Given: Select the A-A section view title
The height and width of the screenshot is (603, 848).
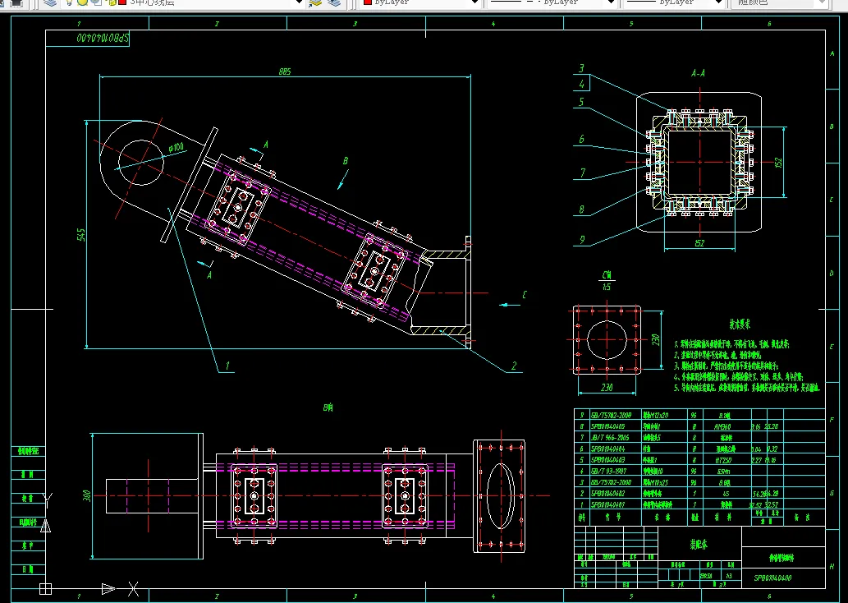Looking at the screenshot, I should point(699,73).
